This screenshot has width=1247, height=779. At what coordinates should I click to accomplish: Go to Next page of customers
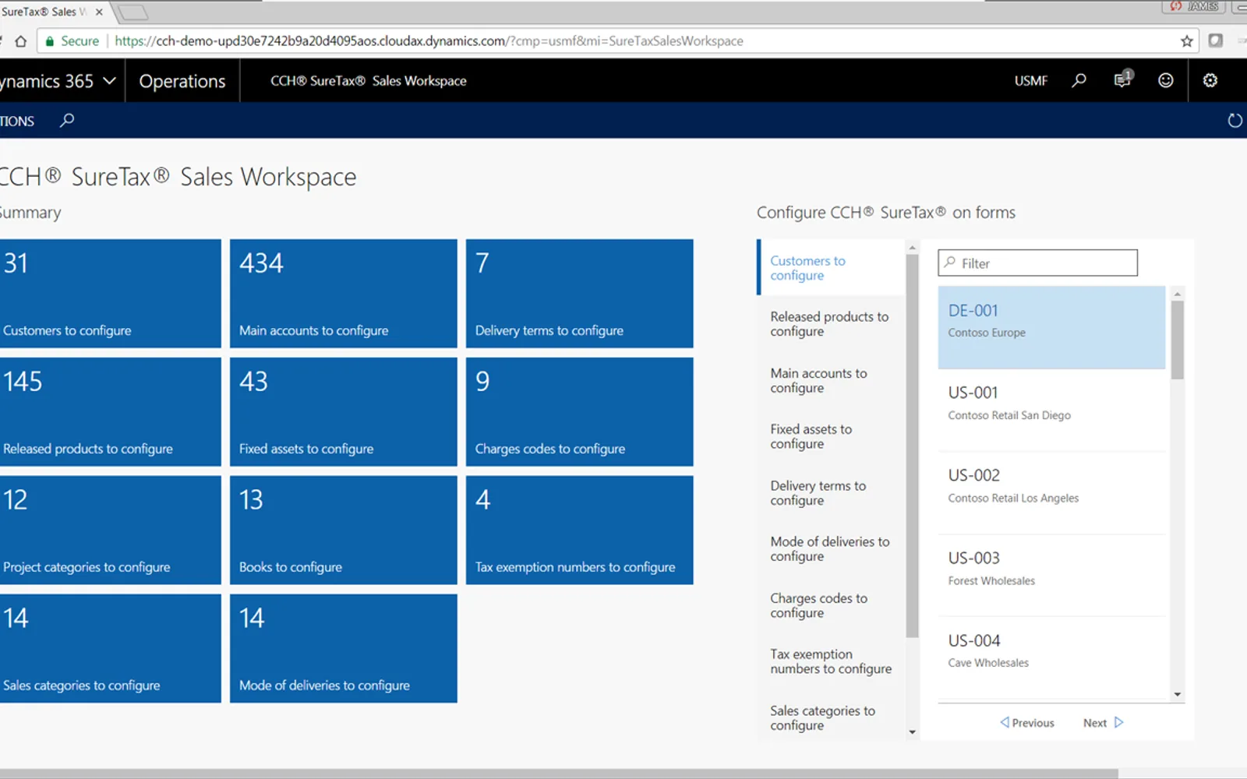[x=1103, y=723]
